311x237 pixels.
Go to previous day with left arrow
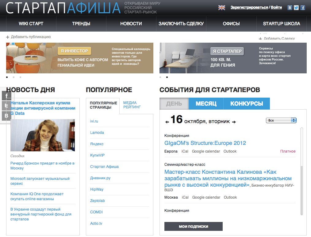[167, 122]
